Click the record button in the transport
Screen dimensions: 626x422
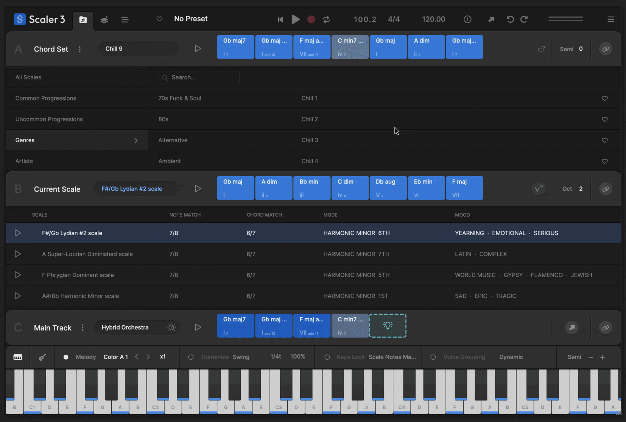coord(311,19)
